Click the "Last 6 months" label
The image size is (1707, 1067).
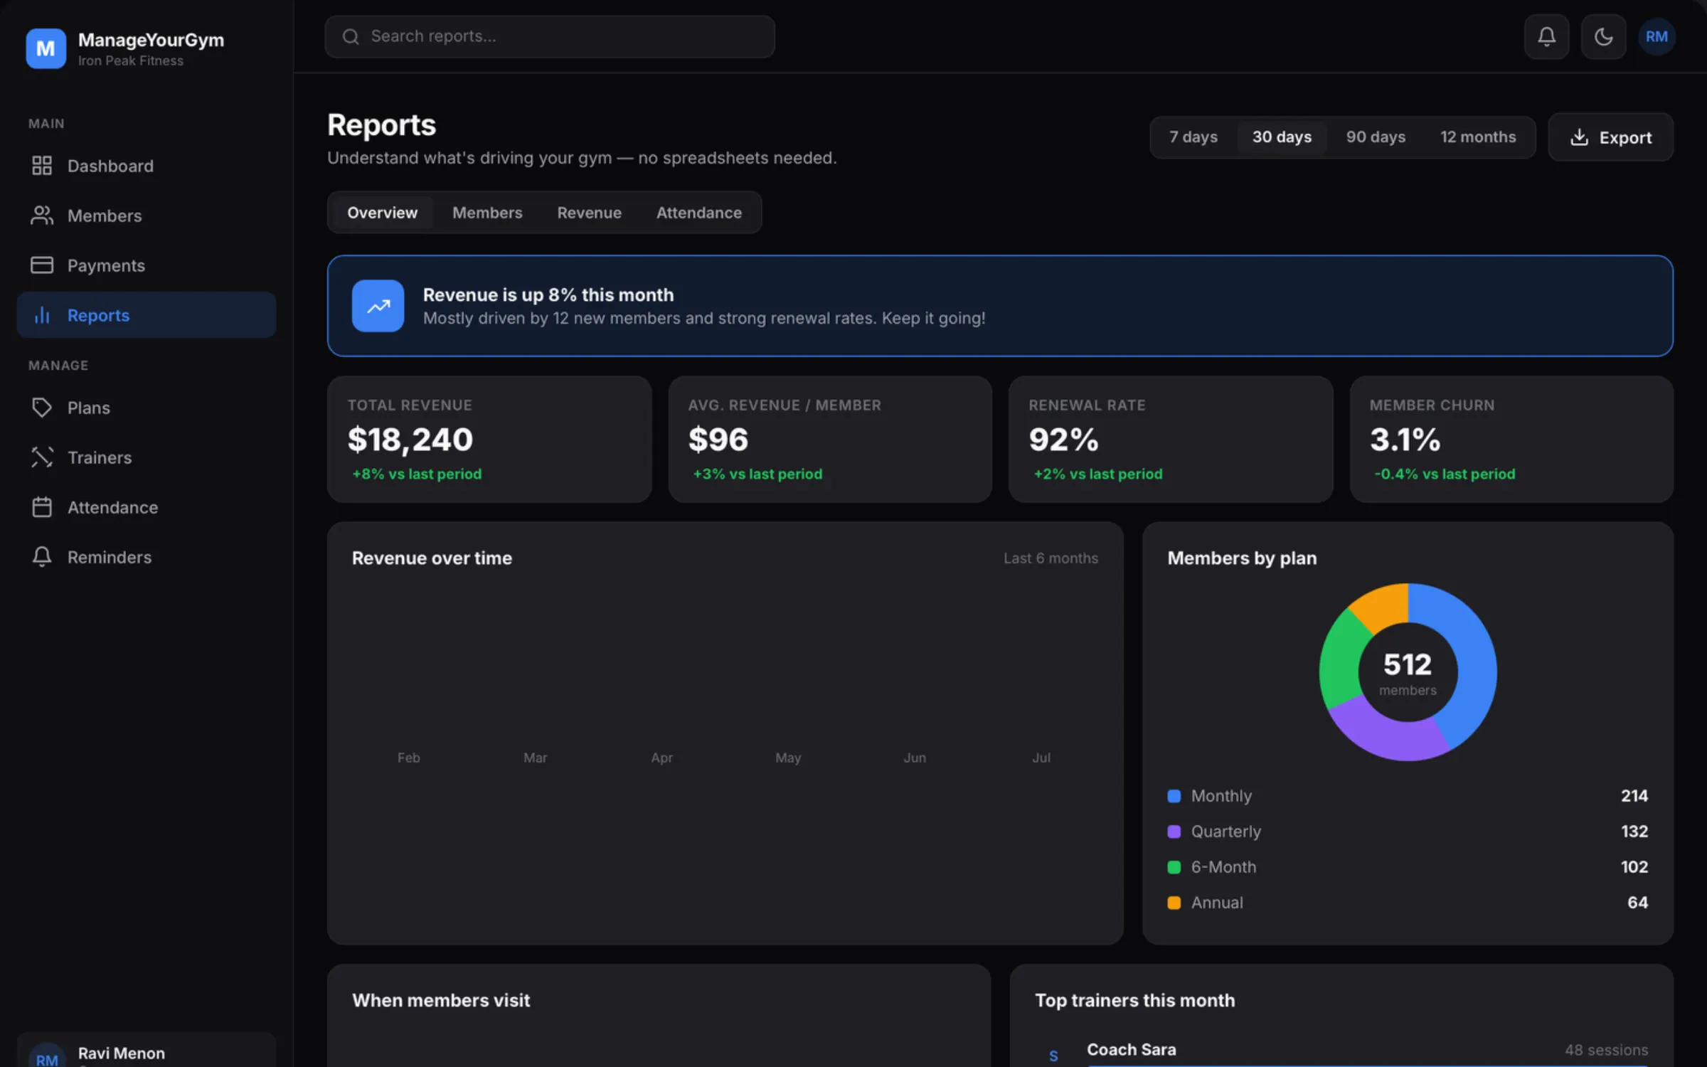[x=1051, y=558]
